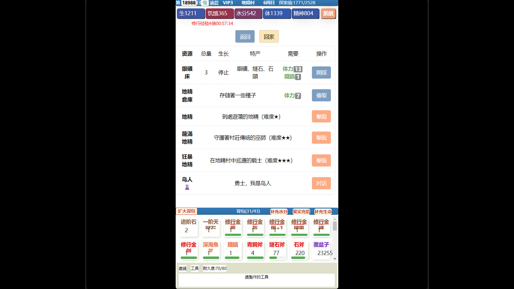Select the 进阶石 advancement stone item

point(188,227)
